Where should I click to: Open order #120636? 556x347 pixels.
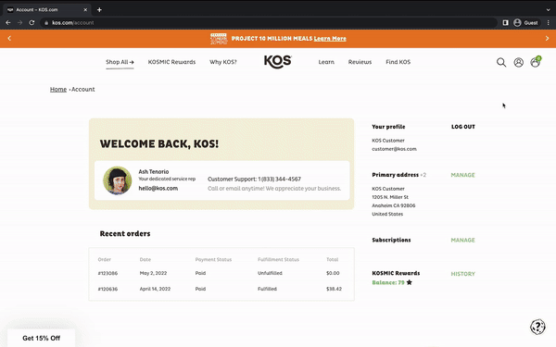point(107,289)
